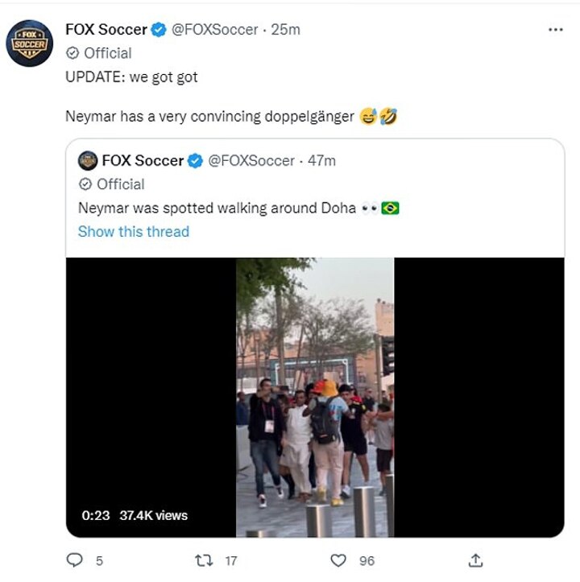This screenshot has height=582, width=580.
Task: Click verified badge in the quoted tweet
Action: tap(195, 161)
